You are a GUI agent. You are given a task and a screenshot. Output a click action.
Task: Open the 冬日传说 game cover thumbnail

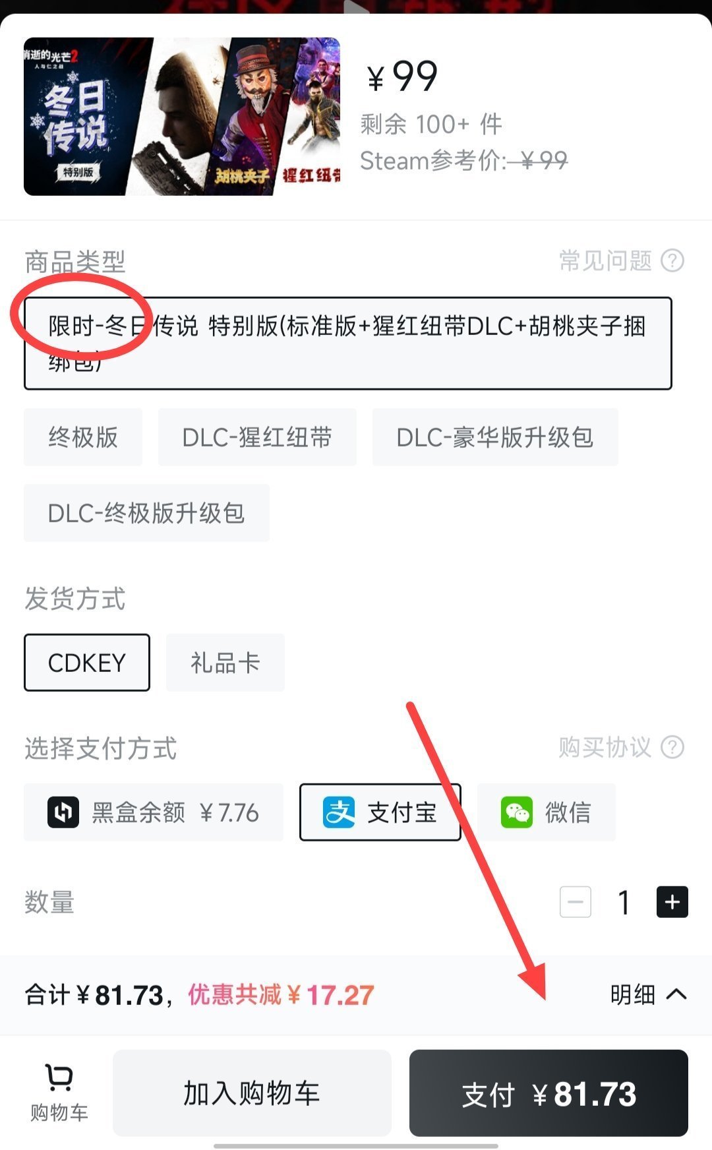pos(182,117)
